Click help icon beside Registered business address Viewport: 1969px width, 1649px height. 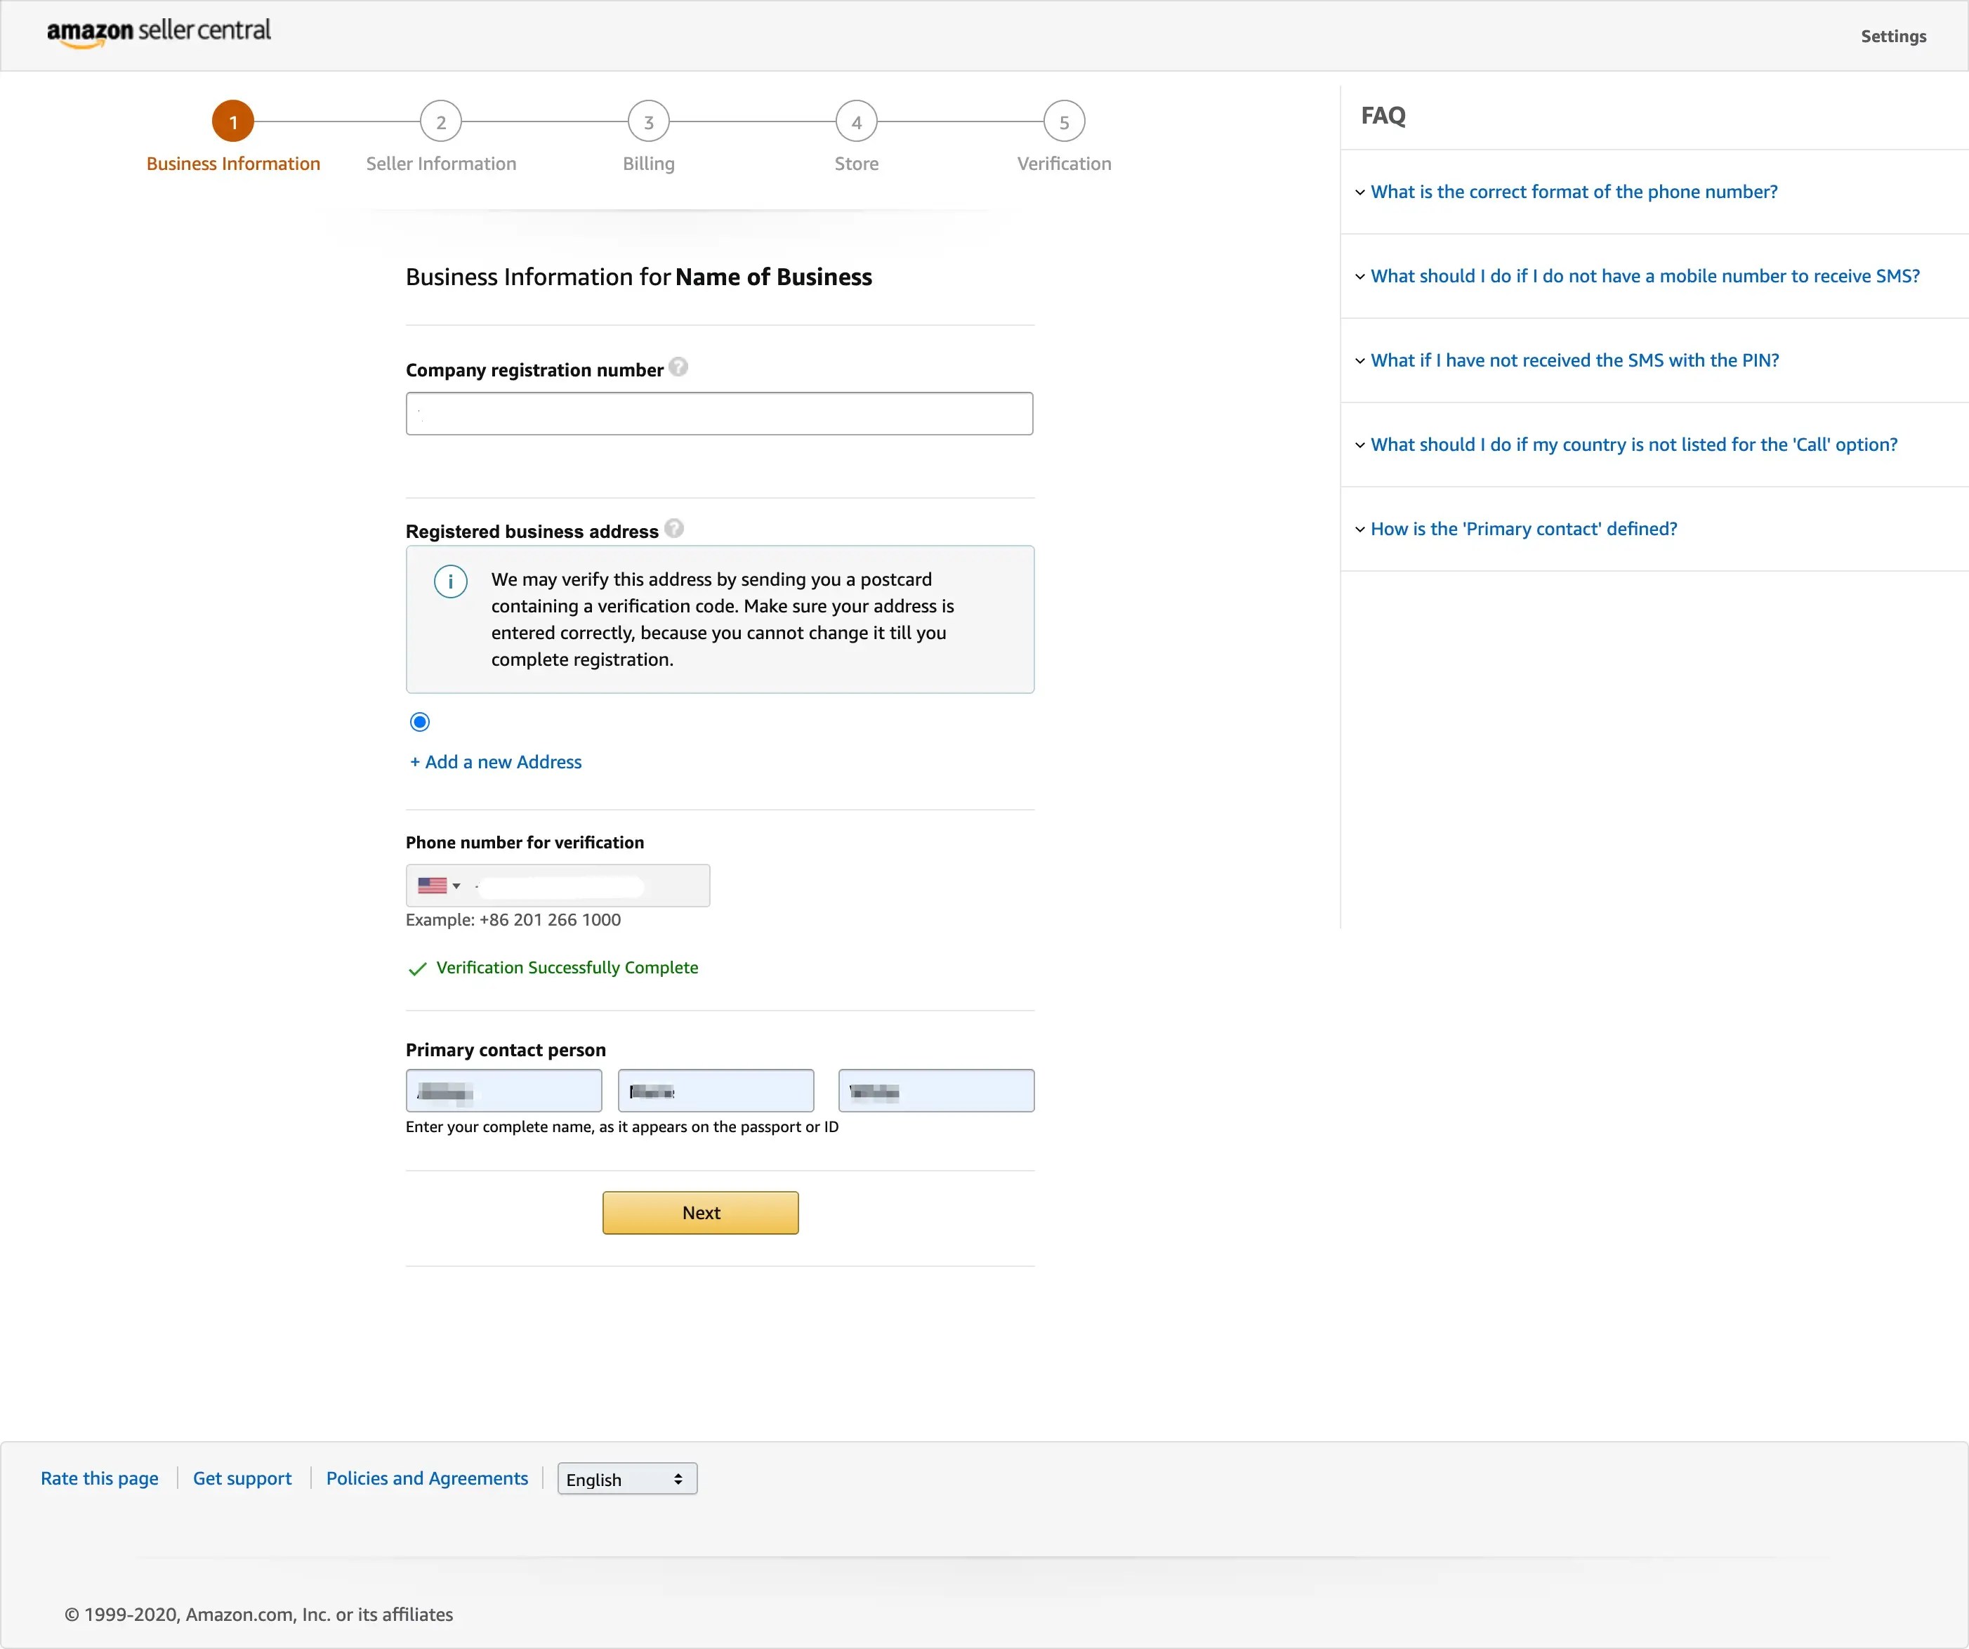coord(674,529)
